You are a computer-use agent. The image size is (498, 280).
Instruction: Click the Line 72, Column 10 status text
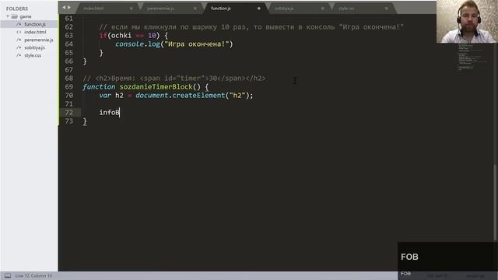[x=33, y=275]
